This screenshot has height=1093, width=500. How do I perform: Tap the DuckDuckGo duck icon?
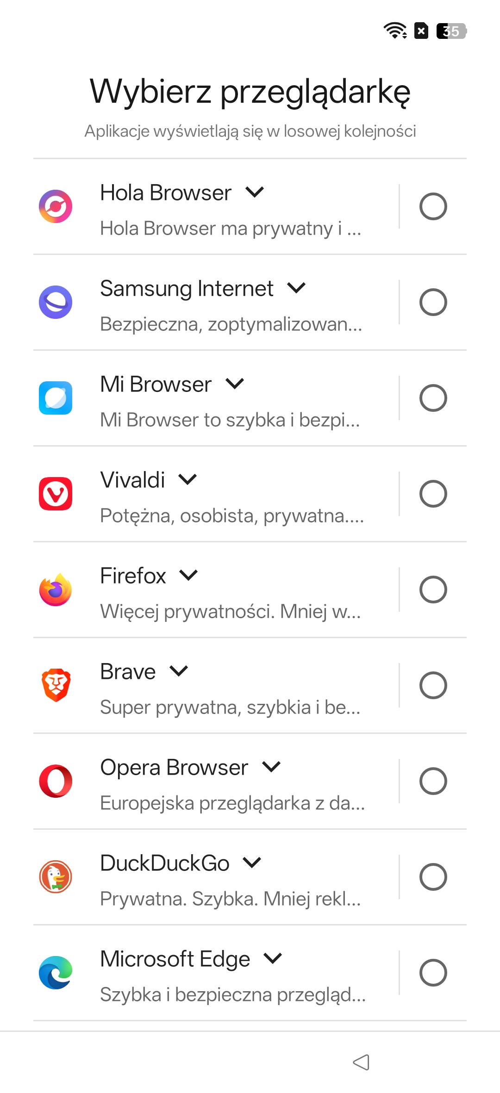click(x=56, y=877)
